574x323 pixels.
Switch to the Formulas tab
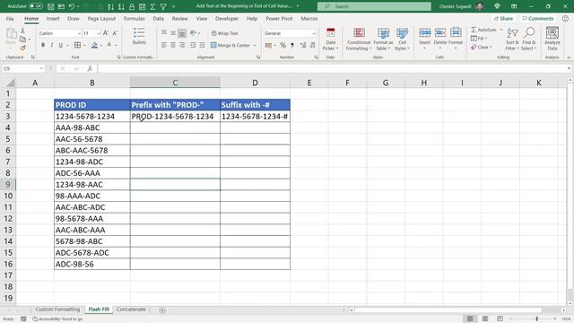coord(134,19)
